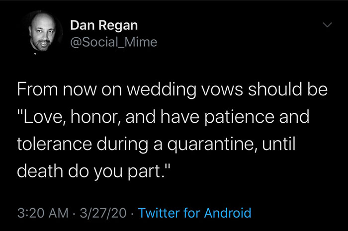Click the word "death" in the last line

(x=40, y=171)
